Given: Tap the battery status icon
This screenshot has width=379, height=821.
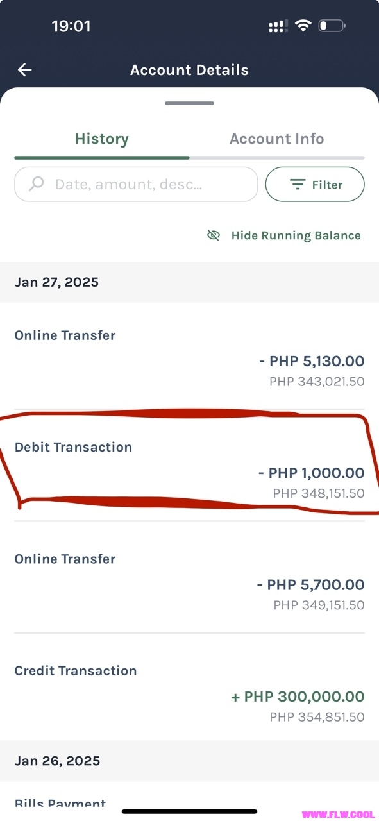Looking at the screenshot, I should 332,26.
